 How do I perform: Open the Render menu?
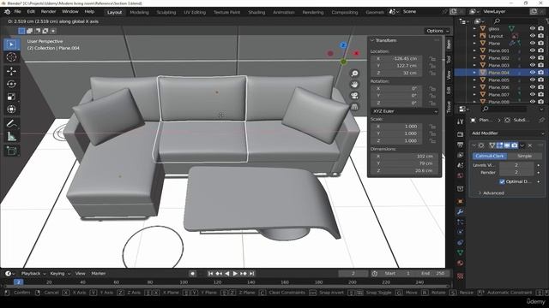click(48, 11)
